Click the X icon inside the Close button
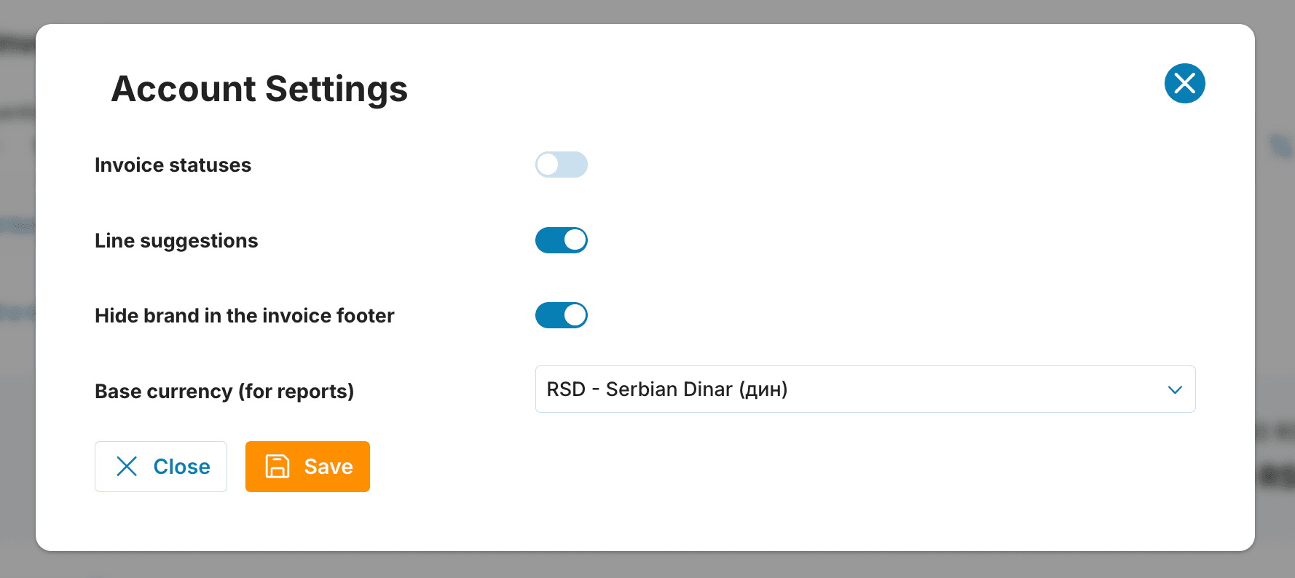The width and height of the screenshot is (1295, 578). pos(127,467)
